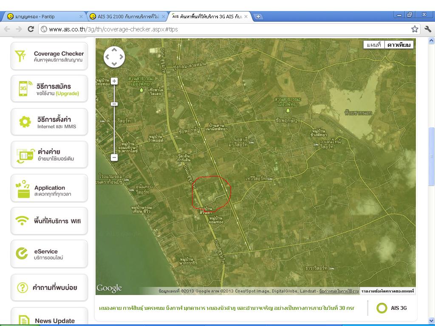The image size is (435, 326).
Task: Click the scrollbar down arrow
Action: (x=432, y=320)
